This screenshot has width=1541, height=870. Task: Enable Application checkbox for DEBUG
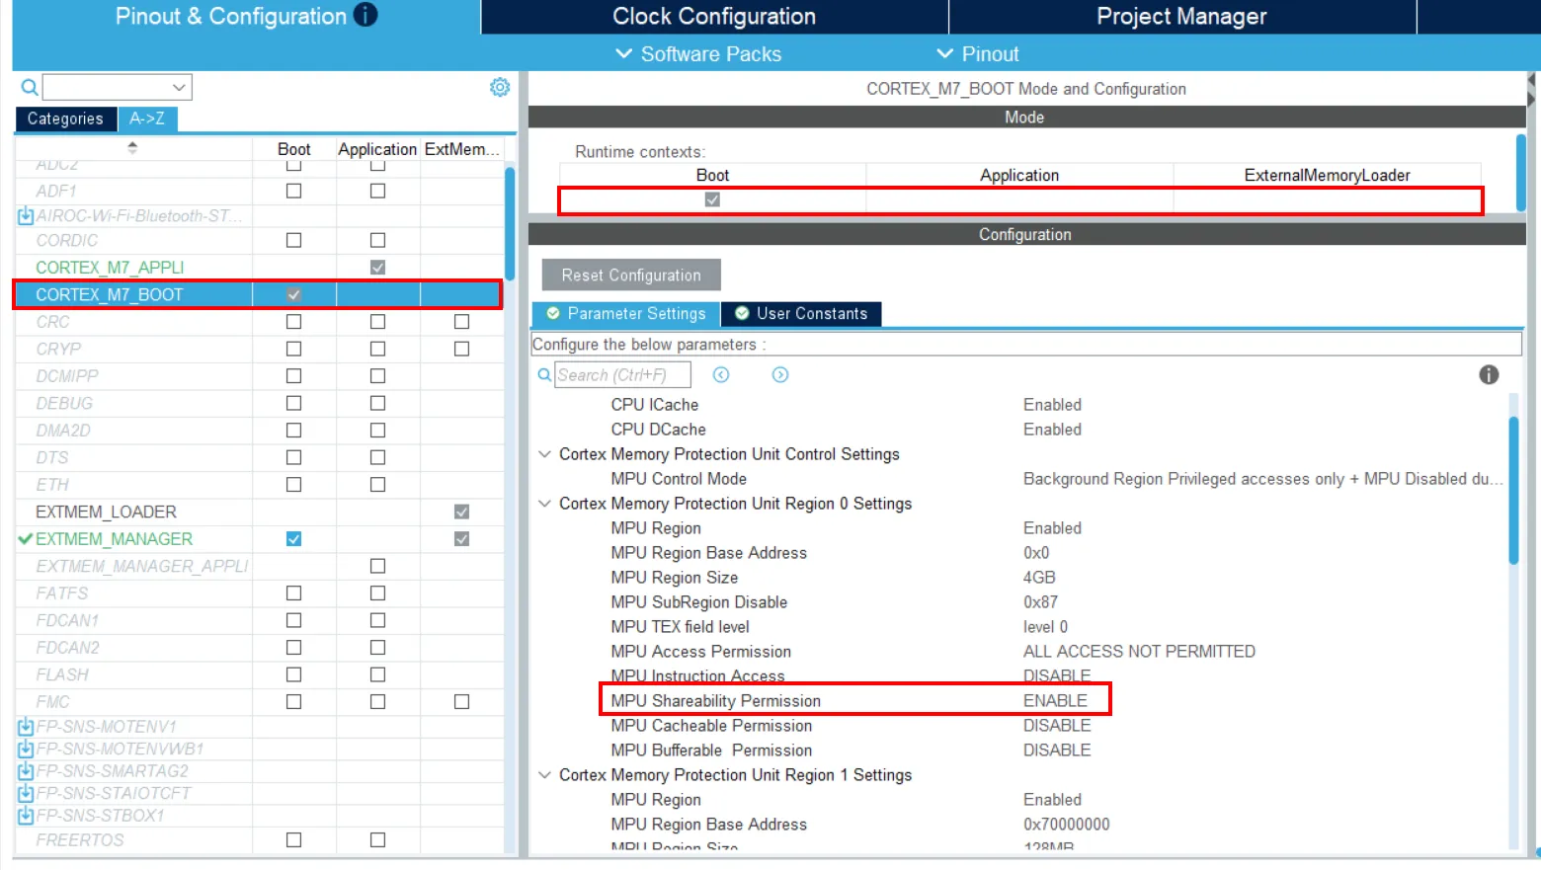(377, 403)
